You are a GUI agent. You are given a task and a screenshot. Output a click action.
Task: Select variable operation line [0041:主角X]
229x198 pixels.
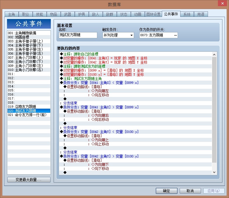136,58
